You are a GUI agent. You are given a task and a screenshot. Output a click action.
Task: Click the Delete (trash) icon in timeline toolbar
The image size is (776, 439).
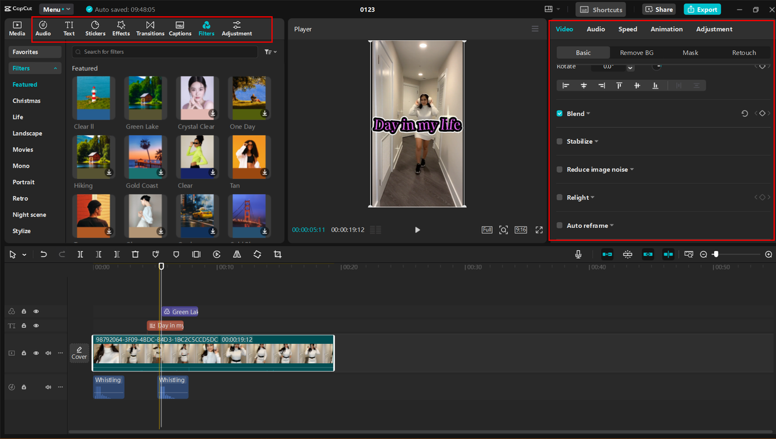point(135,254)
